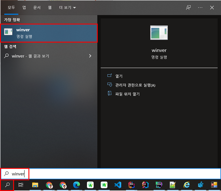The height and width of the screenshot is (191, 221).
Task: Open the three-dot options menu
Action: tap(200, 8)
